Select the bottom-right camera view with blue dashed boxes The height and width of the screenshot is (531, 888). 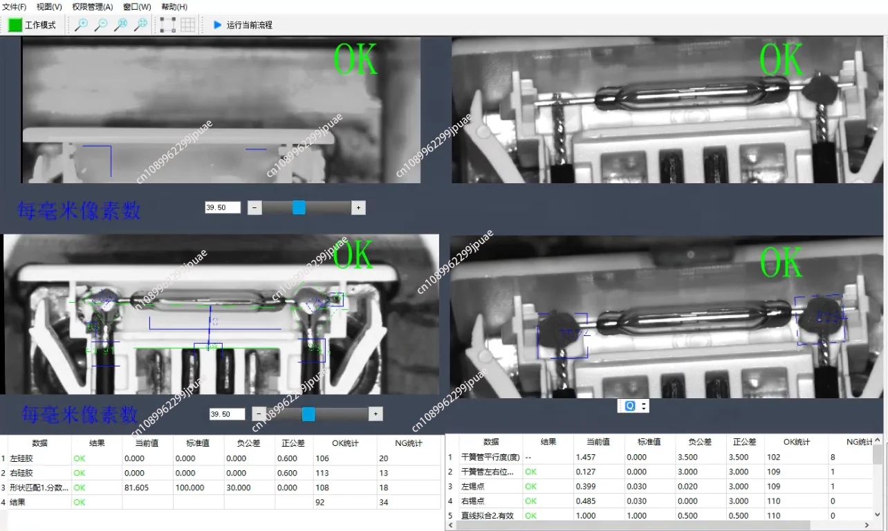pyautogui.click(x=667, y=317)
